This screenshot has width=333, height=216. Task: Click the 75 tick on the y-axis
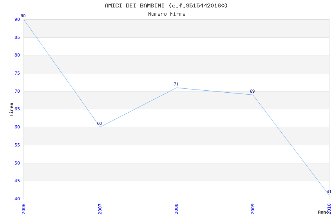point(17,73)
